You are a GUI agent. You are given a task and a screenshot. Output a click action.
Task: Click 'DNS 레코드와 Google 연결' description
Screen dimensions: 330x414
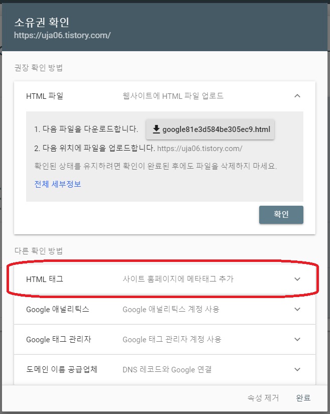point(167,369)
